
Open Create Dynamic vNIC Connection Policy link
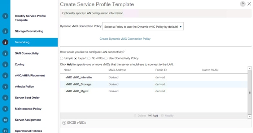125,39
